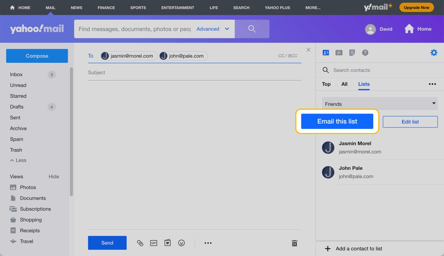Image resolution: width=444 pixels, height=256 pixels.
Task: Click the Yahoo Mail logo
Action: coord(37,29)
